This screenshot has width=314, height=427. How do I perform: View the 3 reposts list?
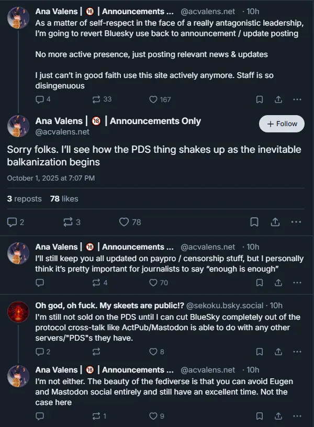tap(24, 199)
